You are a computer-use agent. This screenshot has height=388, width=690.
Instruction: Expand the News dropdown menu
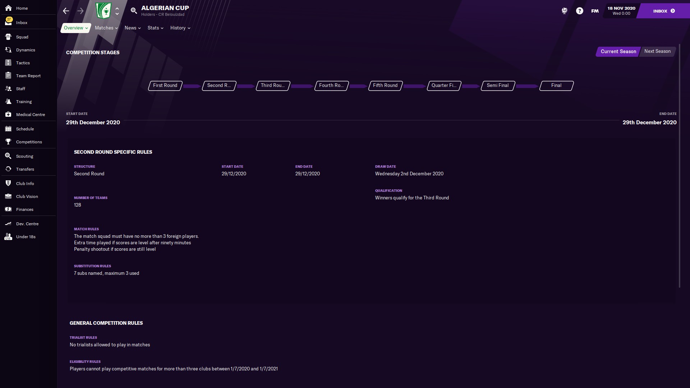(x=133, y=28)
